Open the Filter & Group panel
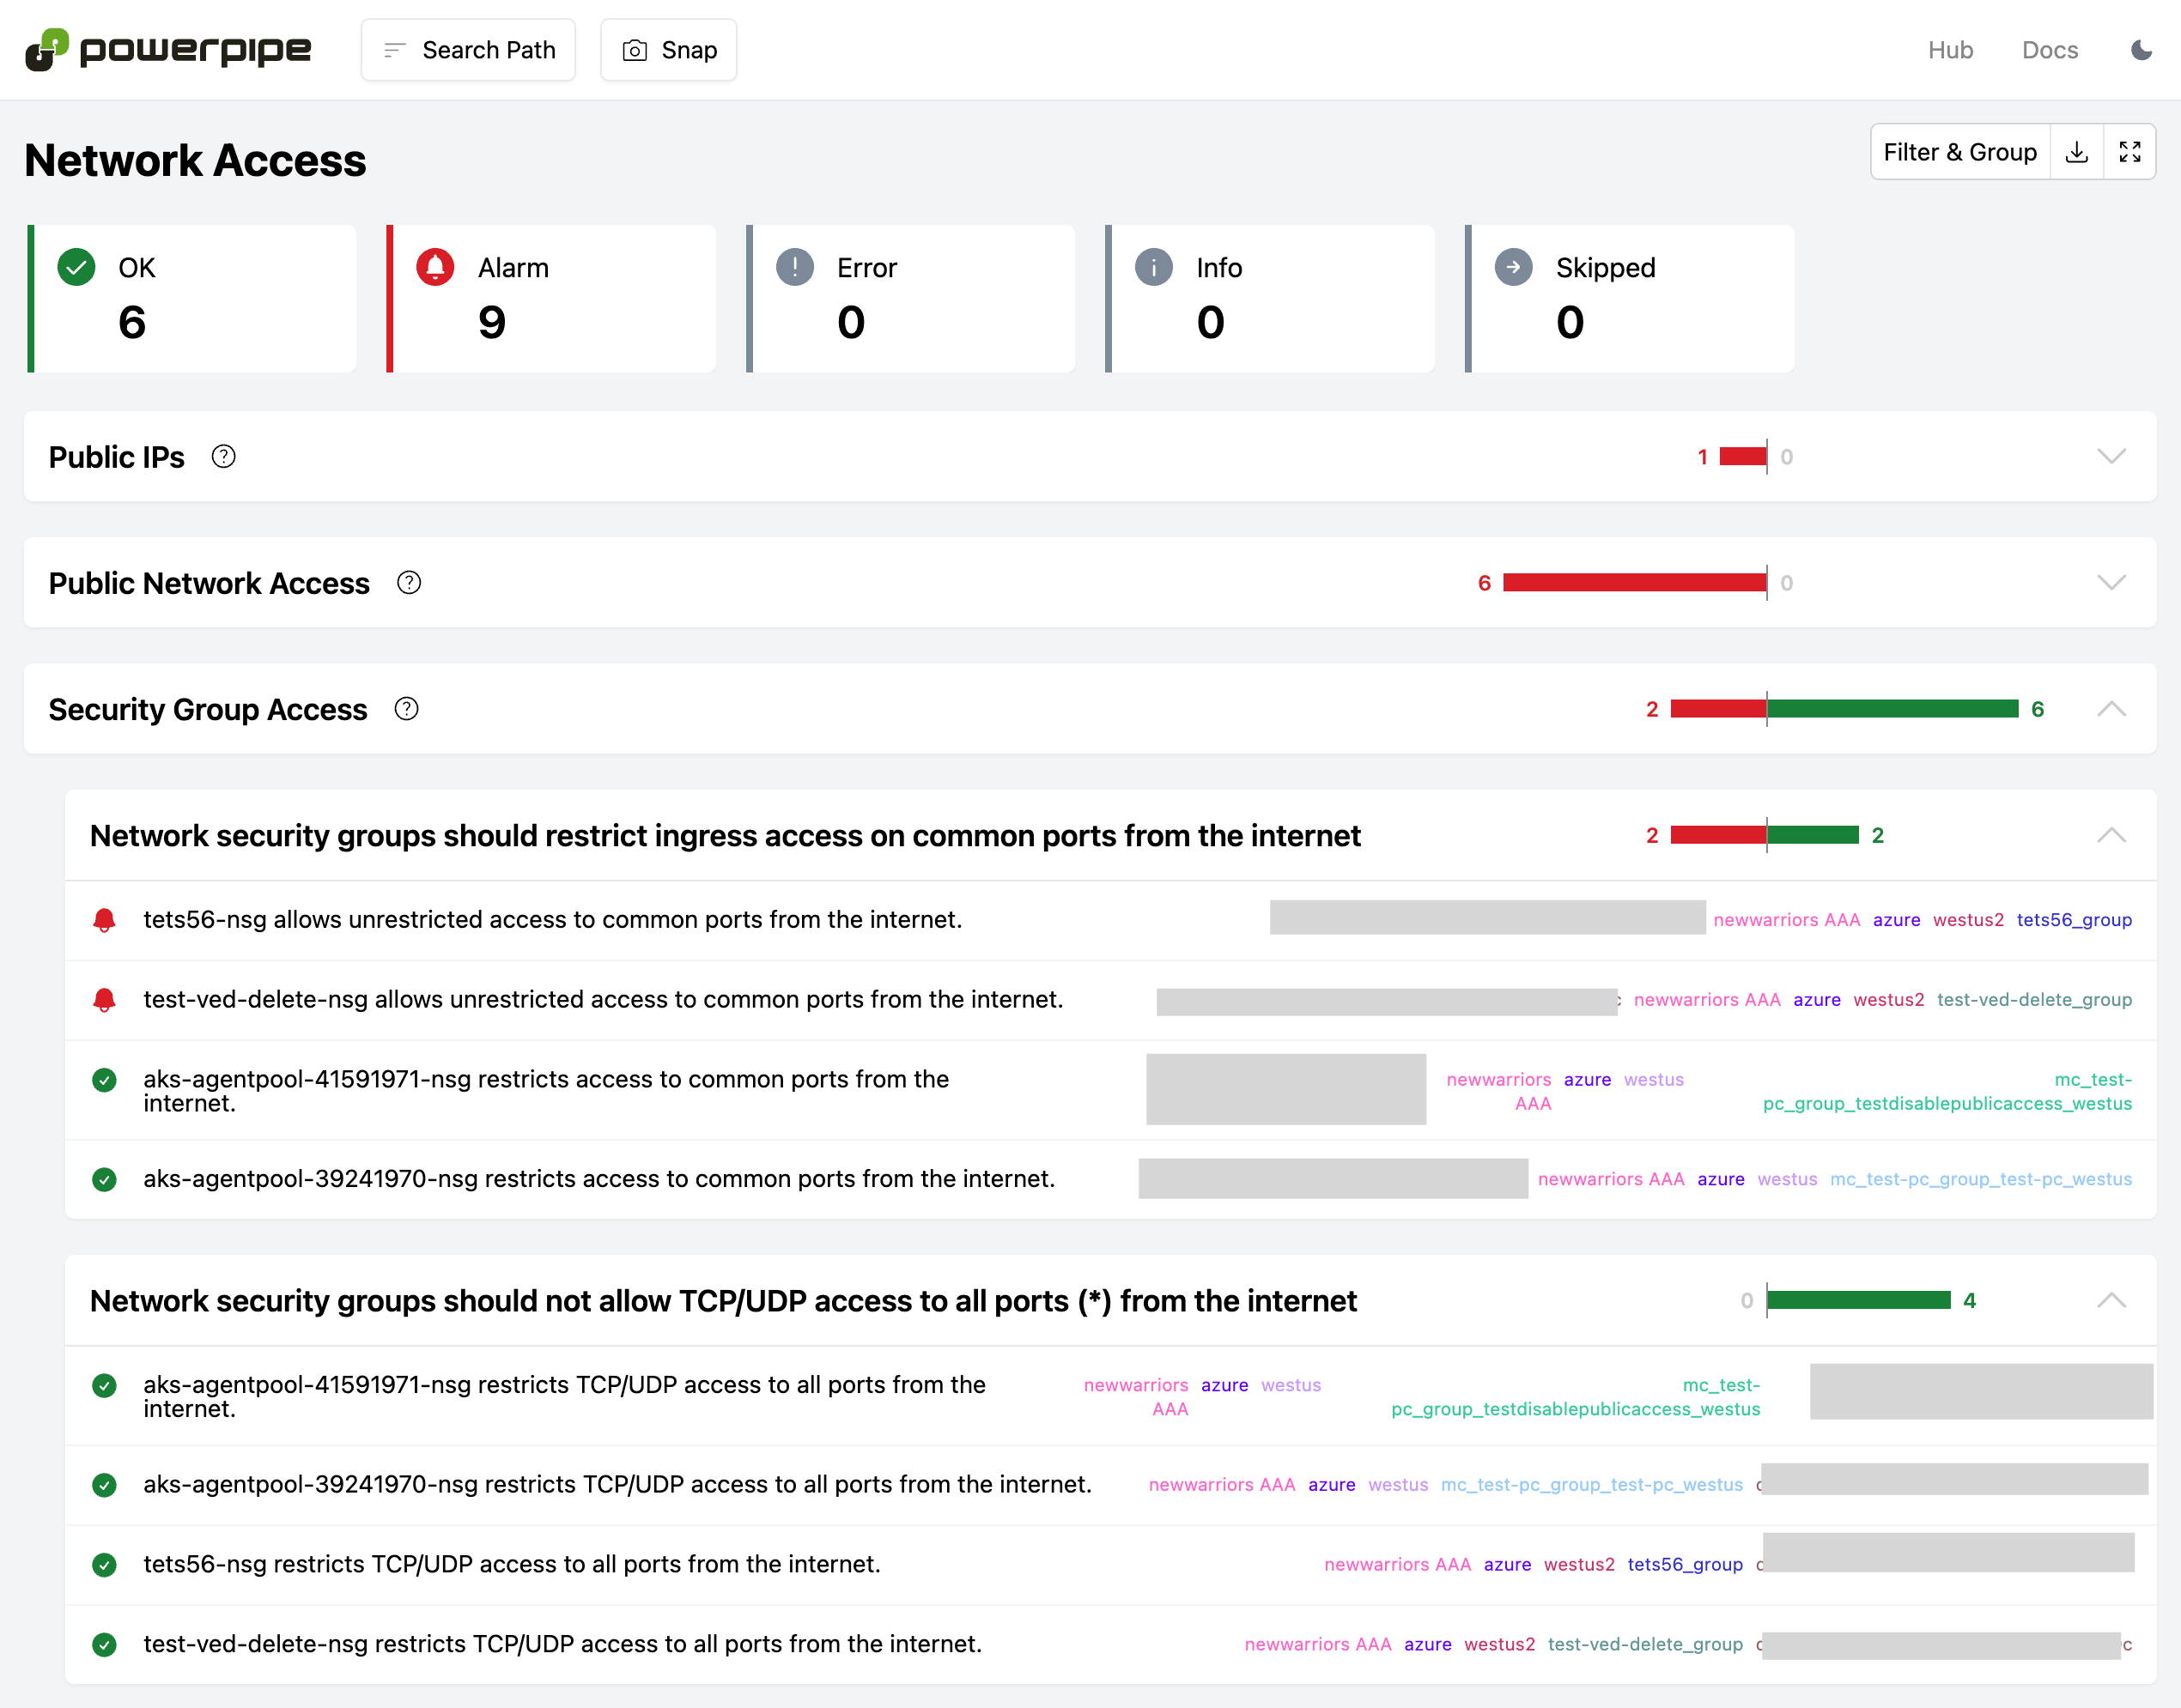 (1959, 152)
